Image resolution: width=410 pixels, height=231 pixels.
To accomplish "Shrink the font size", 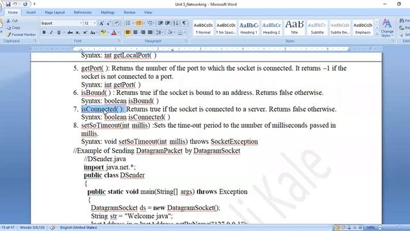I will [109, 23].
